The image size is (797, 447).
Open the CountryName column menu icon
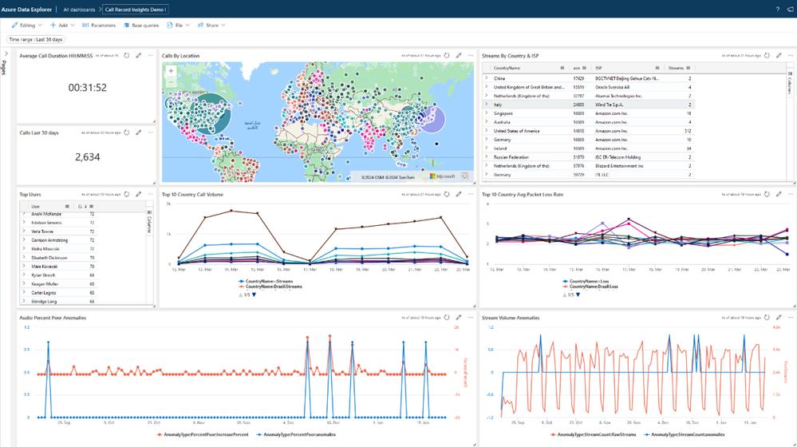point(562,68)
